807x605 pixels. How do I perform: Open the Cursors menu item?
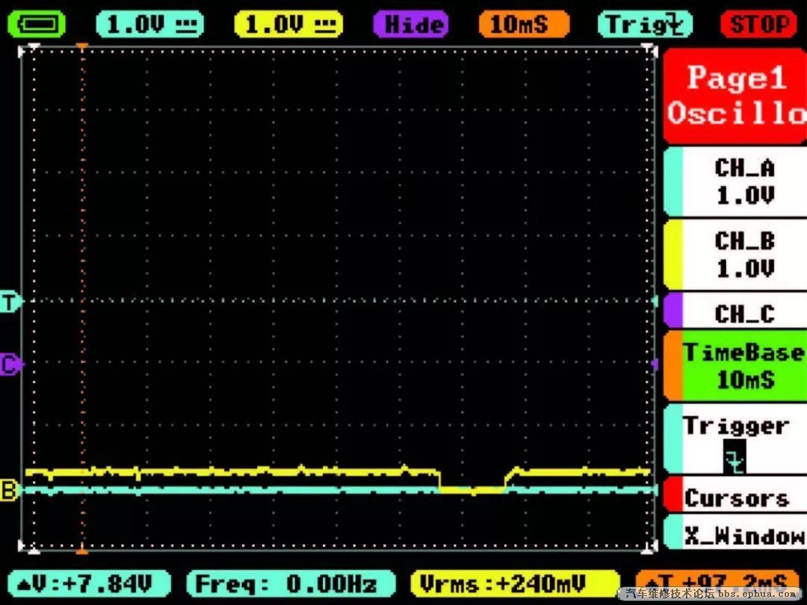tap(735, 495)
